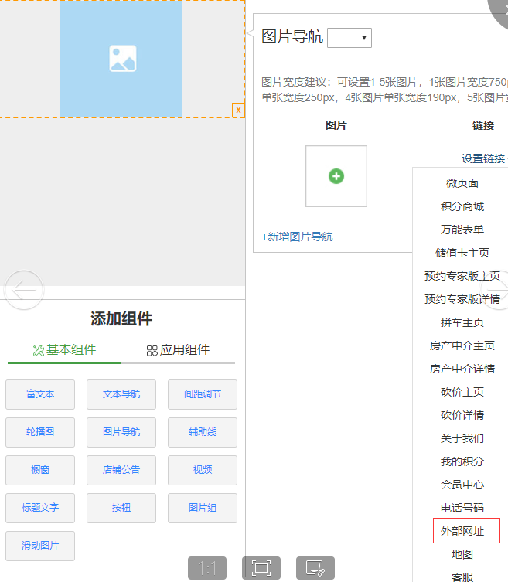The image size is (508, 582).
Task: Select 微页面 in the link list
Action: 462,183
